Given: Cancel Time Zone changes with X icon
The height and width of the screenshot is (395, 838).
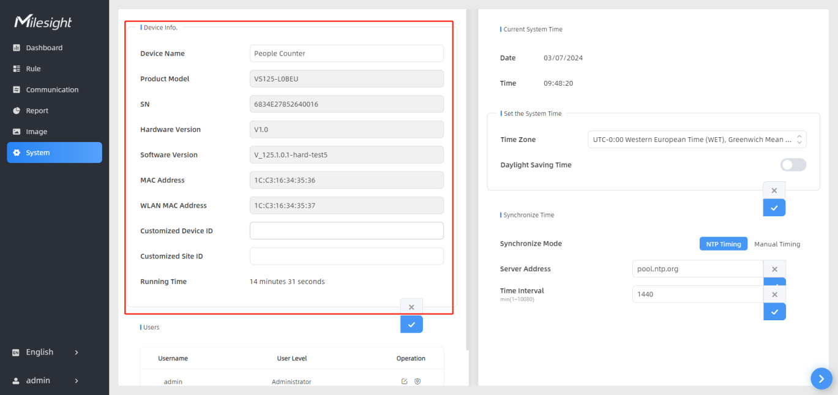Looking at the screenshot, I should [774, 190].
